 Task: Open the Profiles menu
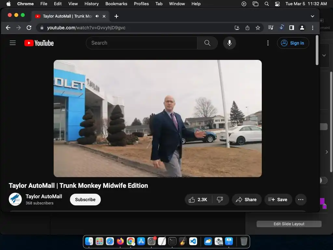(x=141, y=4)
